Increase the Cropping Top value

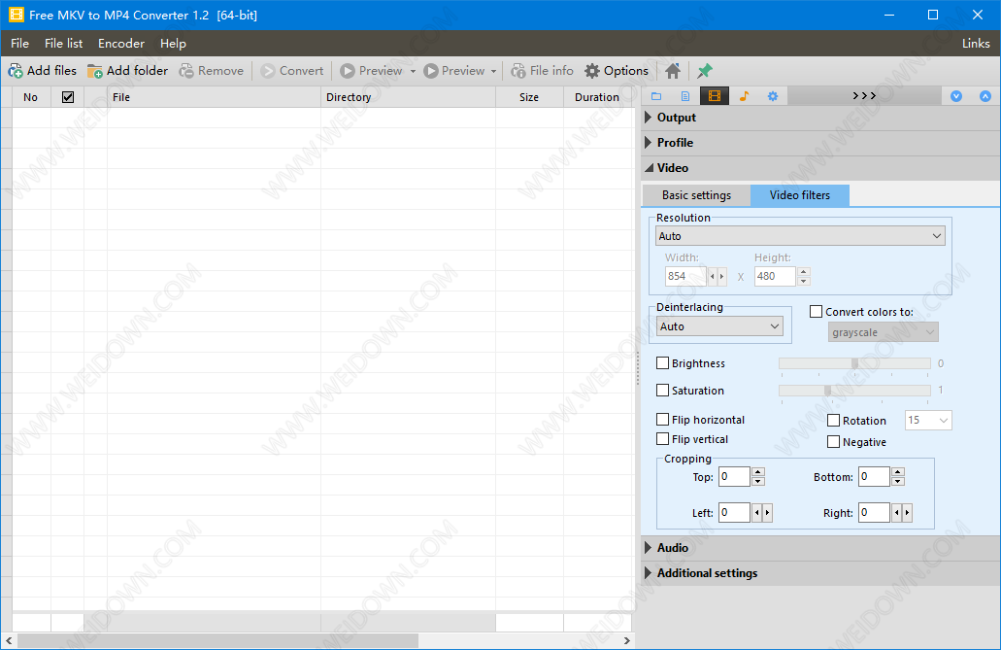click(758, 471)
